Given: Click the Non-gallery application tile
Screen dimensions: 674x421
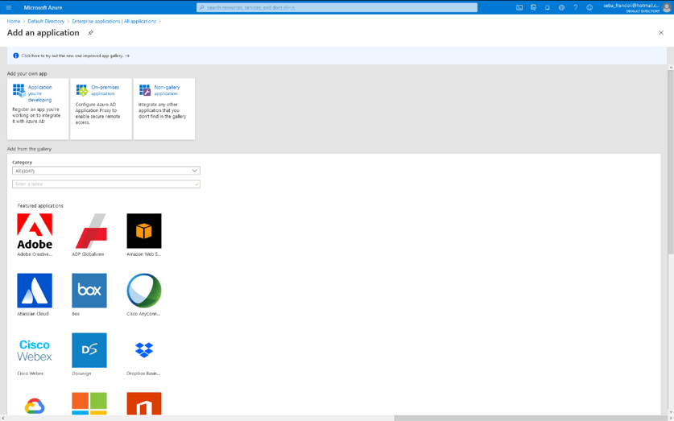Looking at the screenshot, I should (x=164, y=109).
